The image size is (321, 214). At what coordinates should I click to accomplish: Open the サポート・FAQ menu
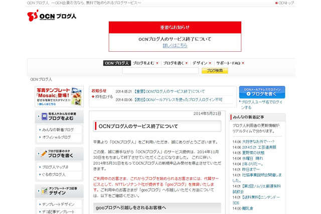[228, 63]
